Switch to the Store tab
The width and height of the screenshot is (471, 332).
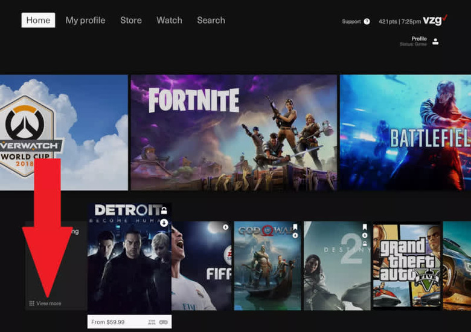[131, 20]
